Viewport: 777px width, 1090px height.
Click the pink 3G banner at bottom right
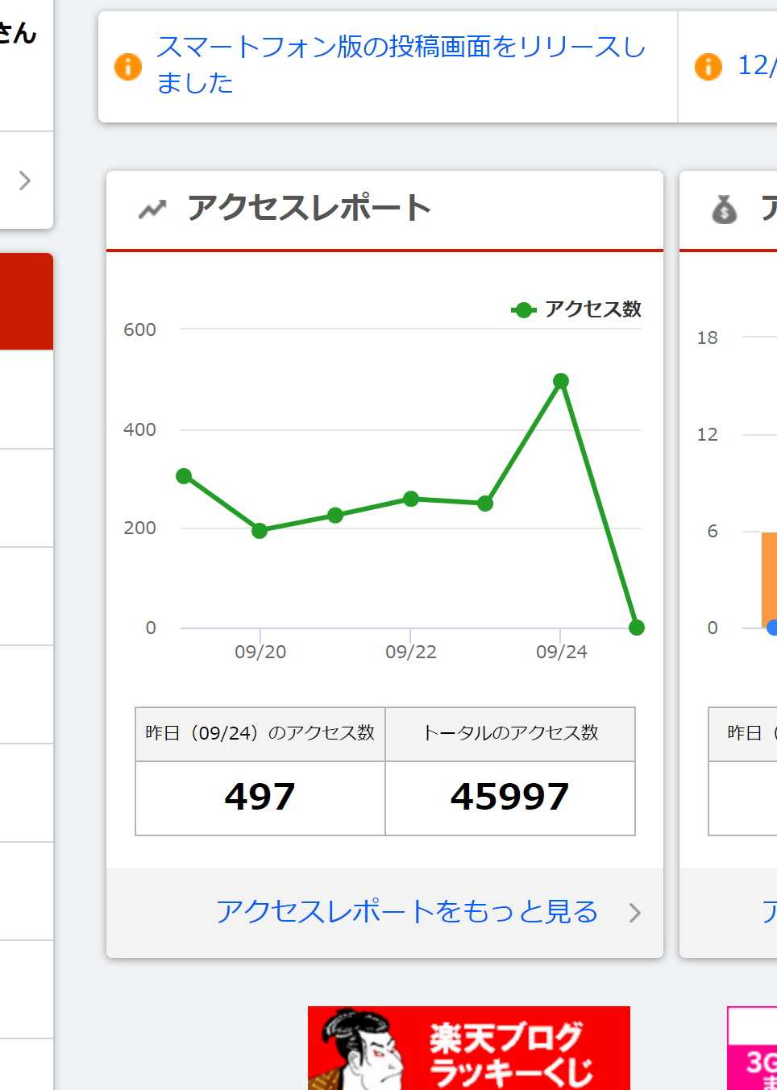point(752,1048)
